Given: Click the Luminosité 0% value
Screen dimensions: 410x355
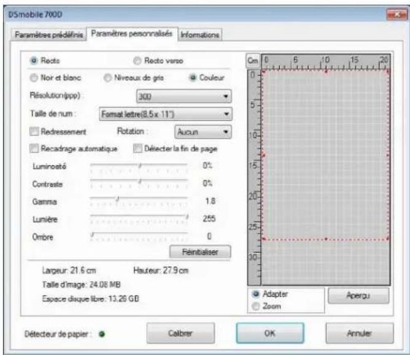Looking at the screenshot, I should (x=207, y=166).
